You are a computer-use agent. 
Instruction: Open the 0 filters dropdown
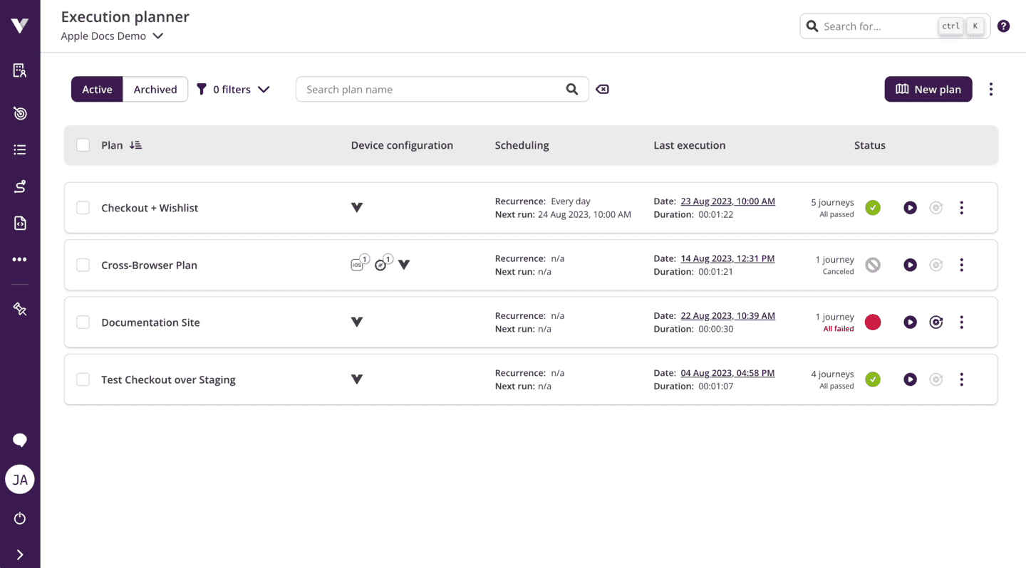tap(233, 89)
